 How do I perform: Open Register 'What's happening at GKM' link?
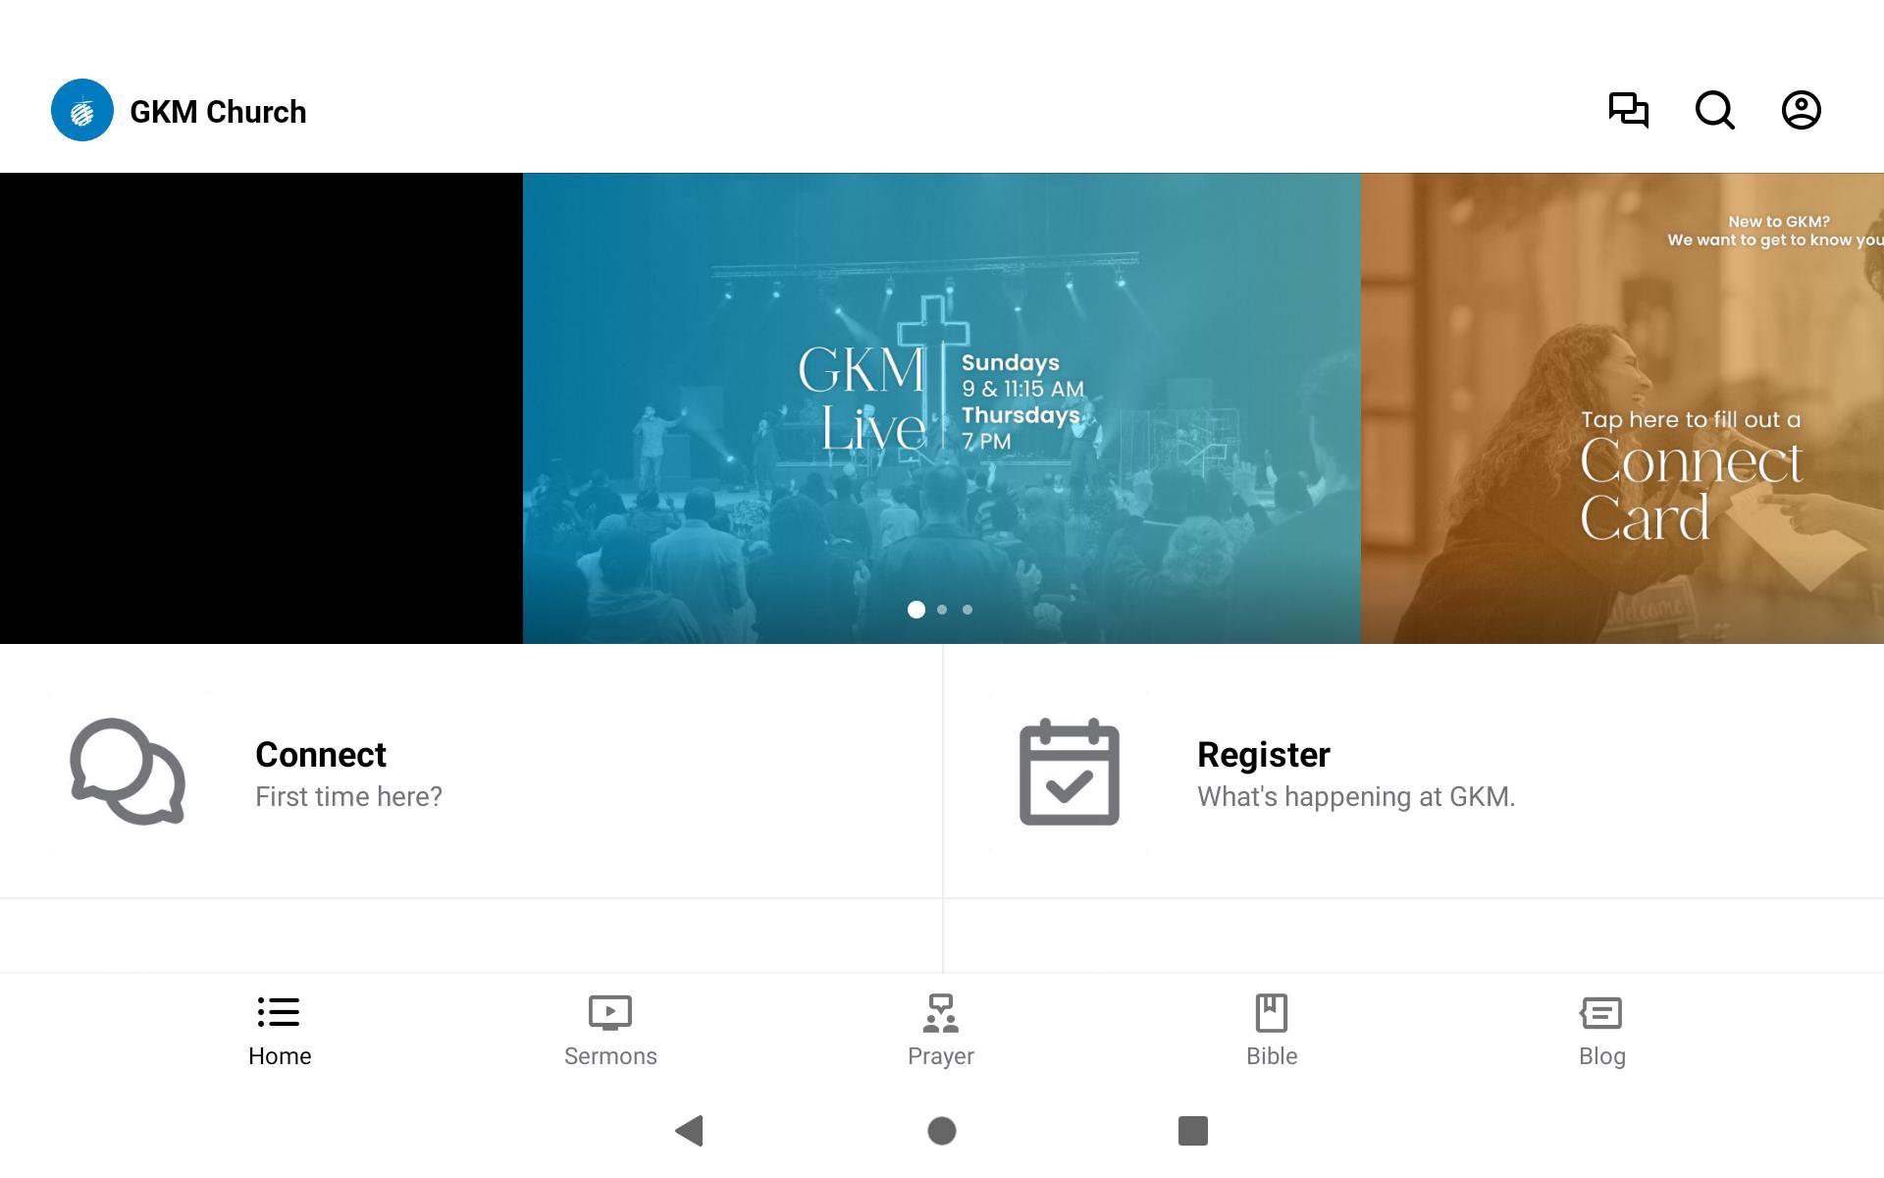[1414, 772]
